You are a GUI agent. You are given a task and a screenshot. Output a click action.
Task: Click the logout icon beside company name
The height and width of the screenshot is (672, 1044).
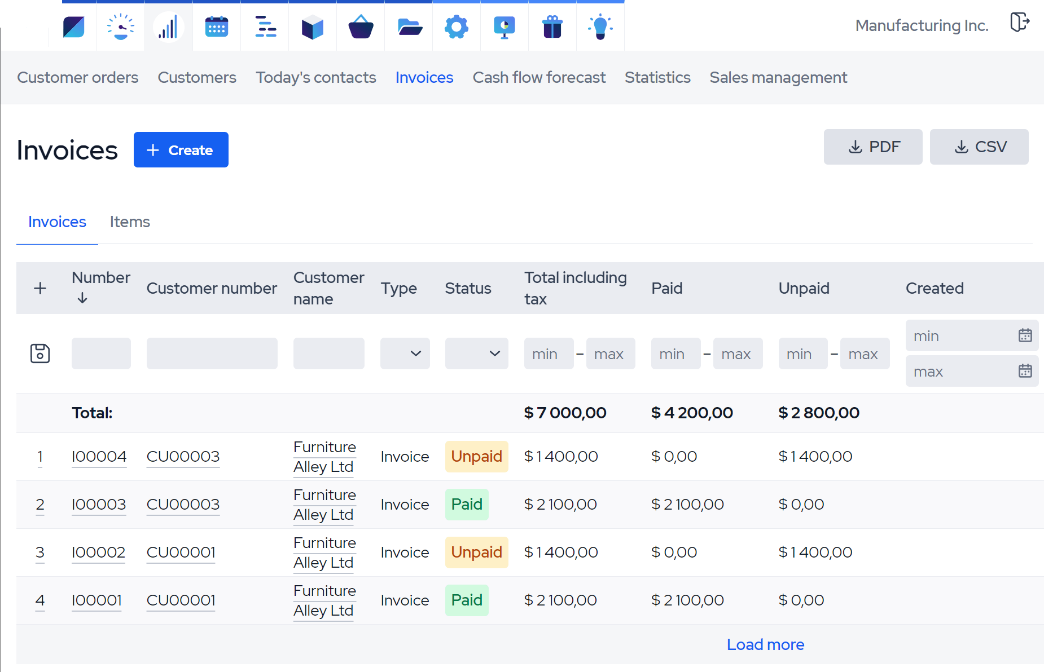[x=1019, y=23]
